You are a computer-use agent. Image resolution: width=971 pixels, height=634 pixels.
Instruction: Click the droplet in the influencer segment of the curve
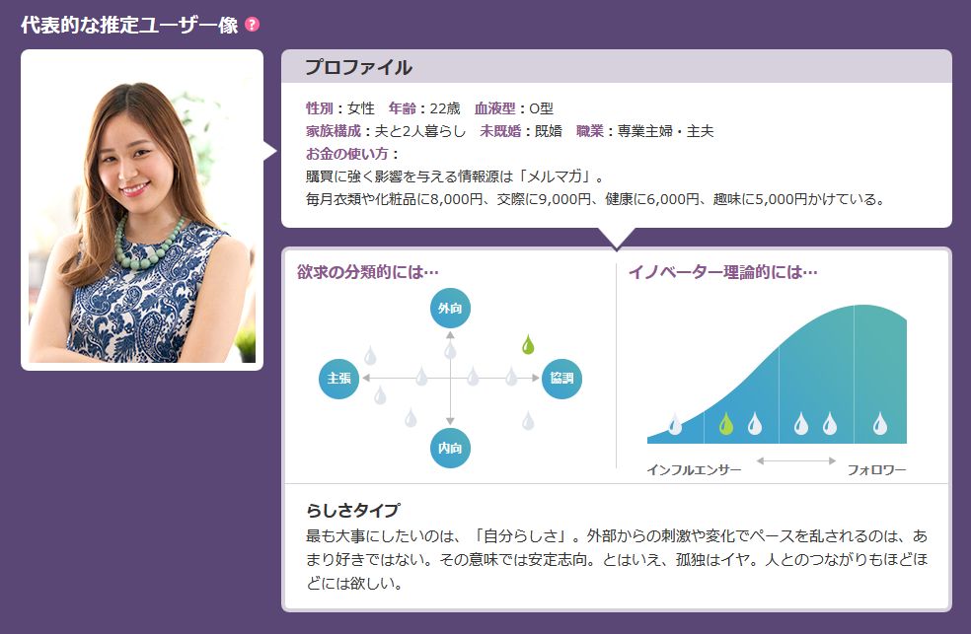click(x=675, y=425)
